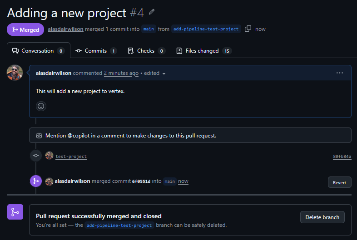Click the Delete branch button
The height and width of the screenshot is (240, 357).
click(322, 217)
